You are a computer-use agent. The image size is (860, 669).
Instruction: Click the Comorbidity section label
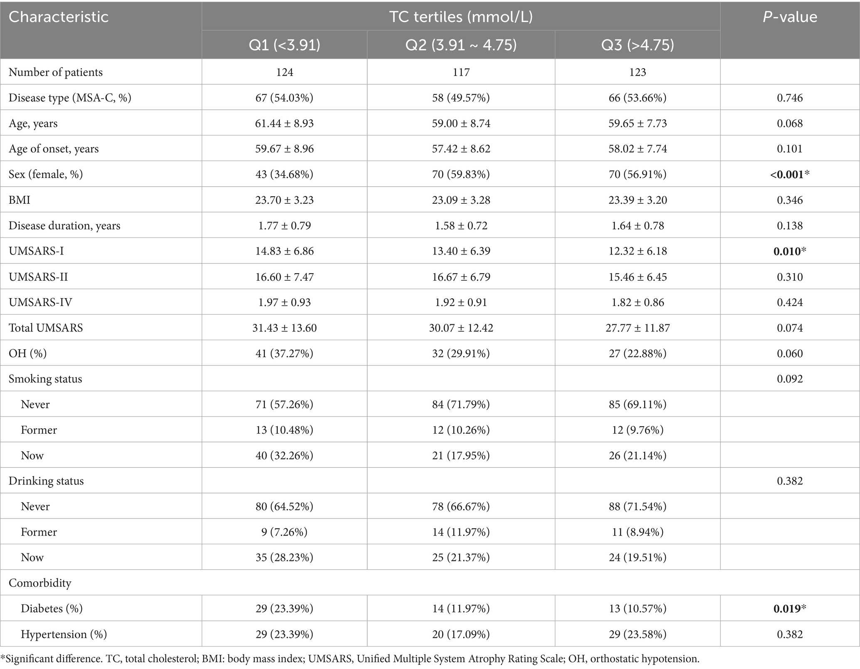(40, 583)
